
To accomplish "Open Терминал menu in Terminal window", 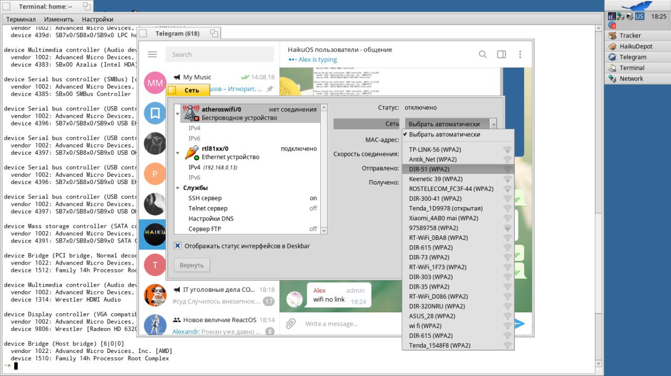I will (x=21, y=19).
